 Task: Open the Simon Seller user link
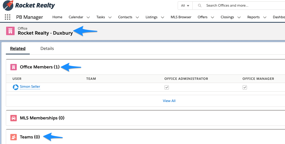tap(30, 87)
